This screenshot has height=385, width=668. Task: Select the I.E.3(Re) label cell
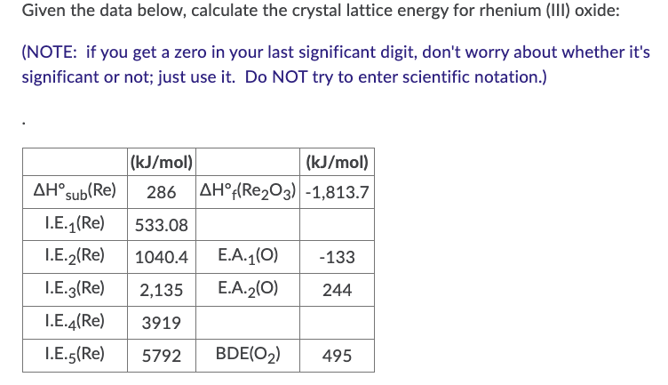pos(75,290)
